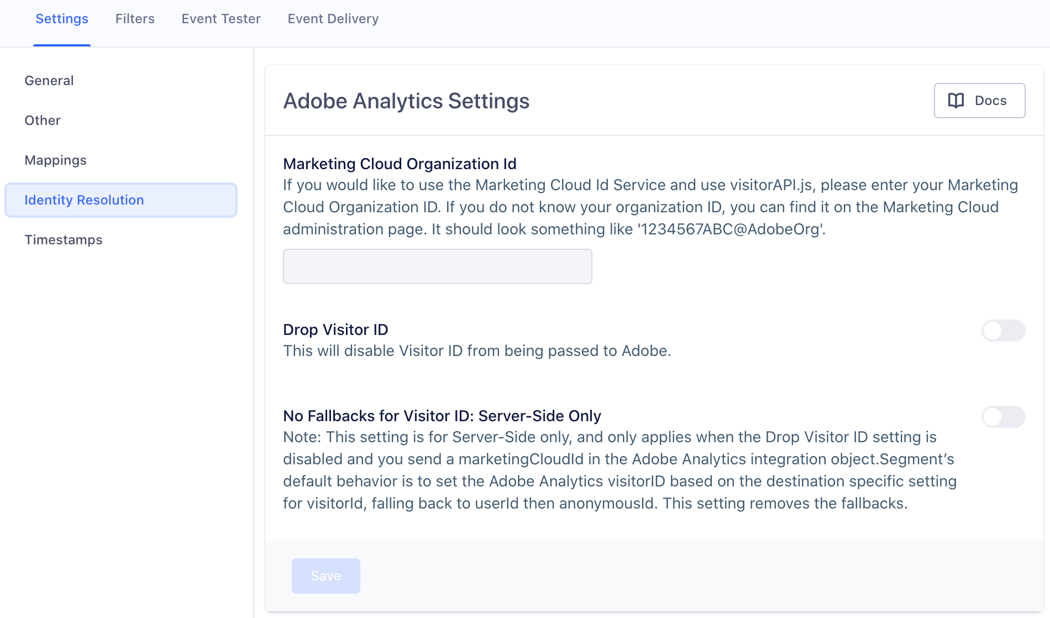Click the Marketing Cloud Organization Id input field
Screen dimensions: 1050x618
437,266
